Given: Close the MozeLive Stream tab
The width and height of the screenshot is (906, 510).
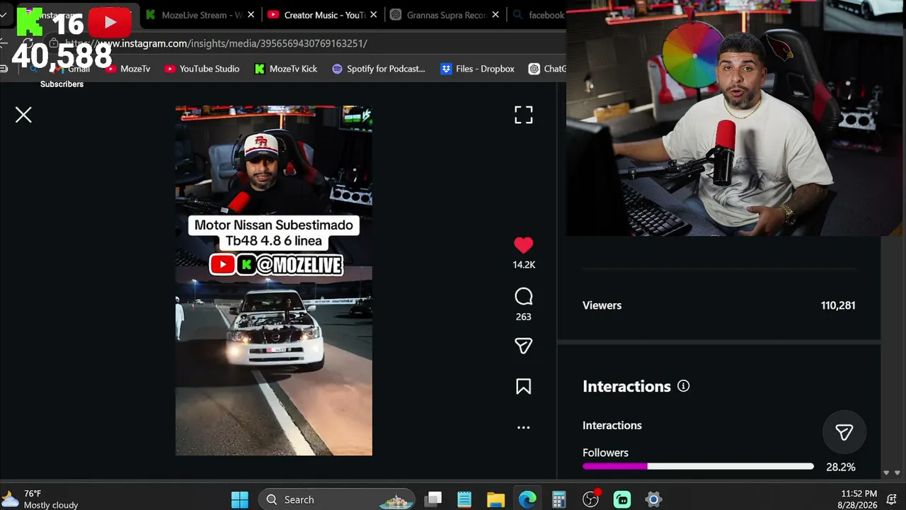Looking at the screenshot, I should point(251,15).
